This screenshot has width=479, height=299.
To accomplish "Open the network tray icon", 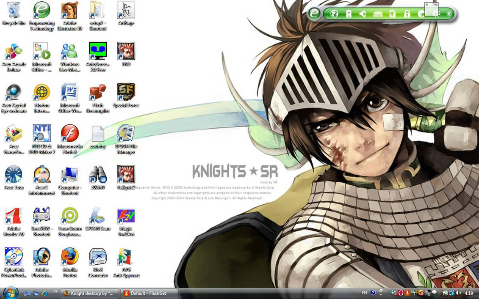I will (x=451, y=293).
